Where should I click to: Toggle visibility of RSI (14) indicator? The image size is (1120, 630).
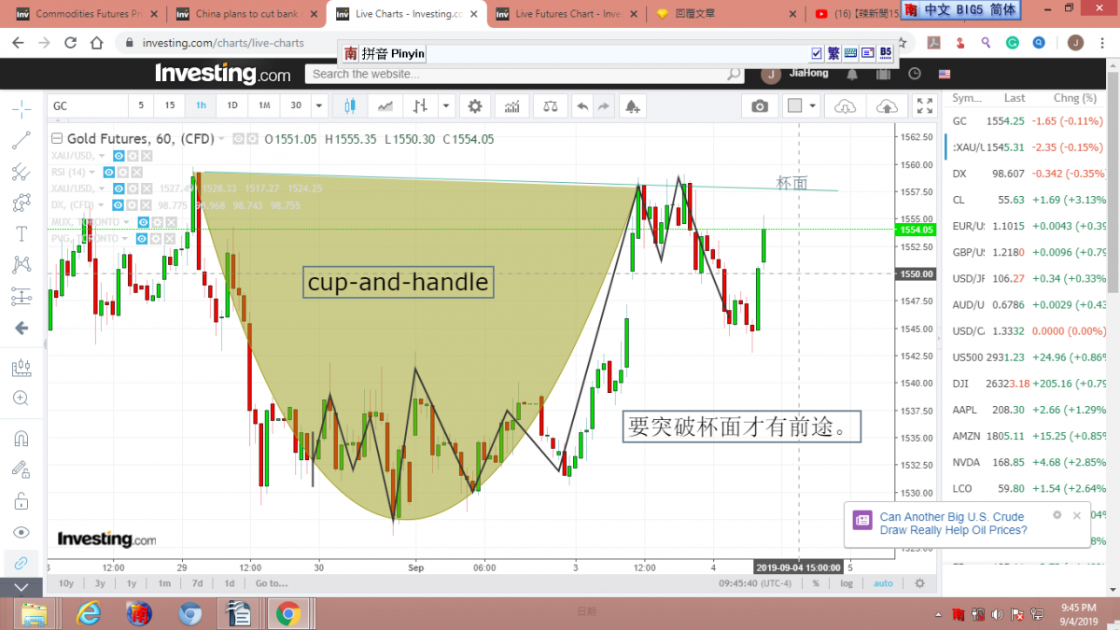(109, 172)
